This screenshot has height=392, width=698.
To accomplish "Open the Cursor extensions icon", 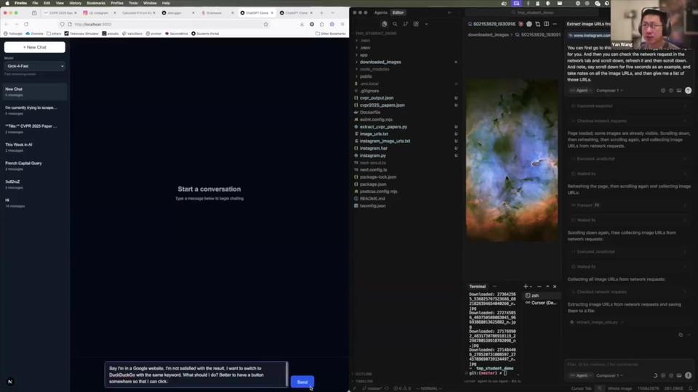I will [x=416, y=24].
